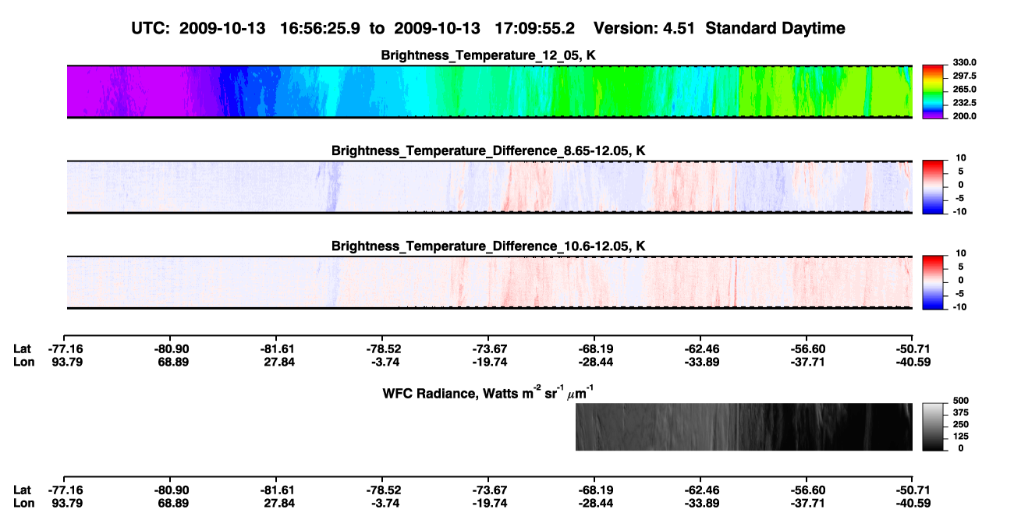Select the rainbow brightness temperature colorbar
This screenshot has height=520, width=1014.
934,92
